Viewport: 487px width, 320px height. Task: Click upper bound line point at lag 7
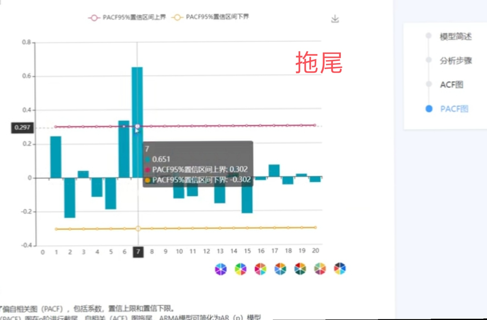[138, 126]
